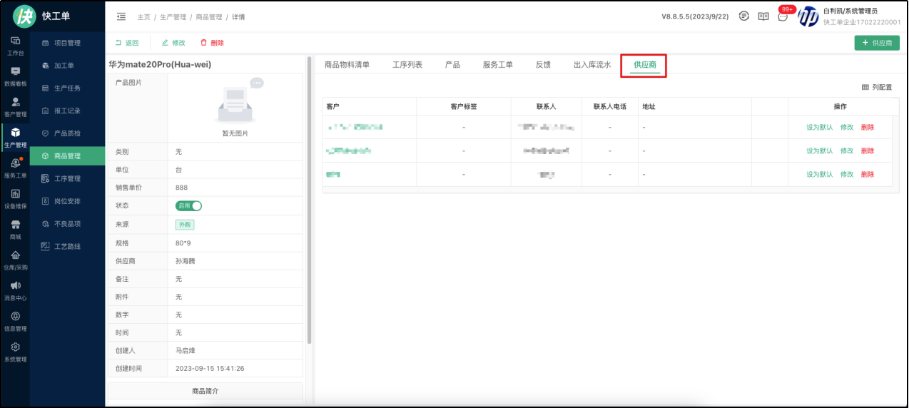
Task: Click the green + 供应商 button
Action: click(x=877, y=43)
